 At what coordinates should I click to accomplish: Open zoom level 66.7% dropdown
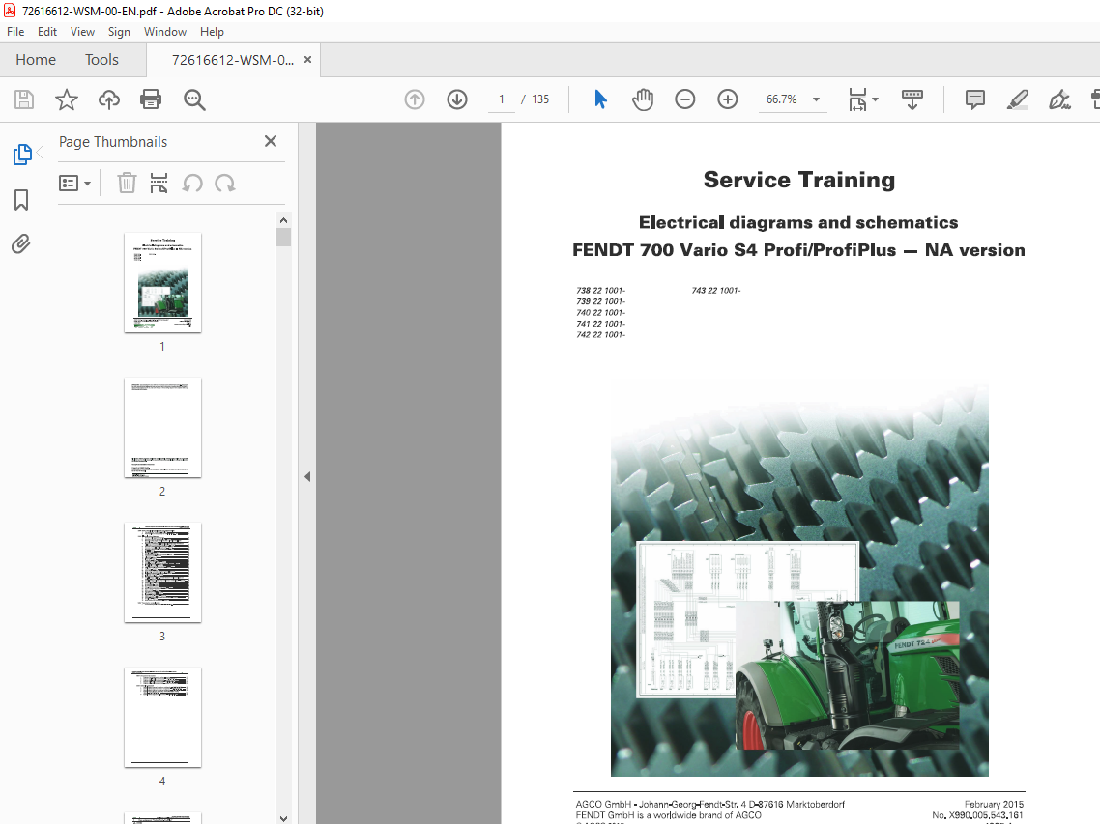tap(793, 99)
